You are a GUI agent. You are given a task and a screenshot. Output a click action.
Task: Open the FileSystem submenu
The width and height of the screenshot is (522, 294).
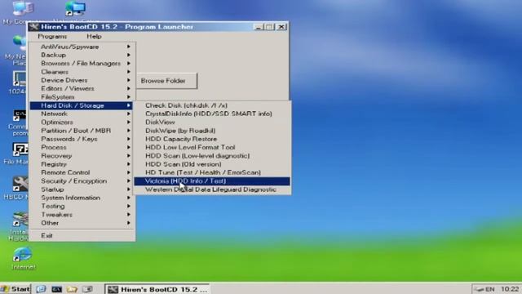82,97
